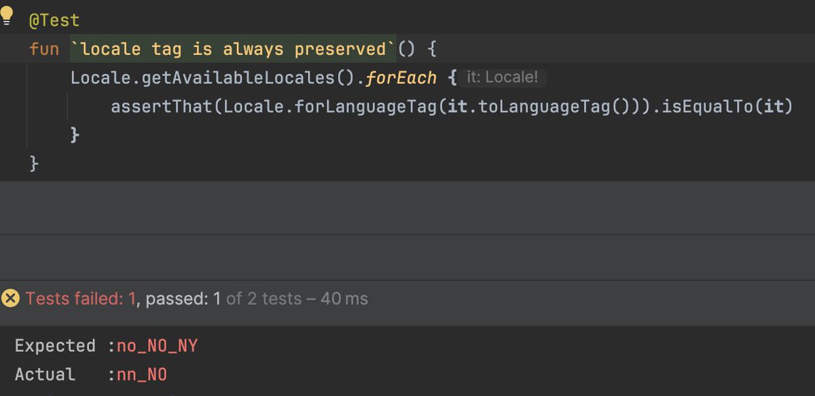Click the tests failed red circle icon
The width and height of the screenshot is (815, 396).
tap(10, 298)
